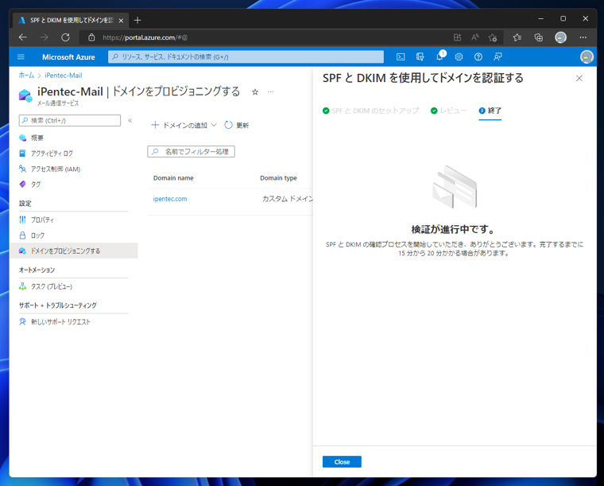
Task: Open the portal settings gear
Action: [x=459, y=57]
